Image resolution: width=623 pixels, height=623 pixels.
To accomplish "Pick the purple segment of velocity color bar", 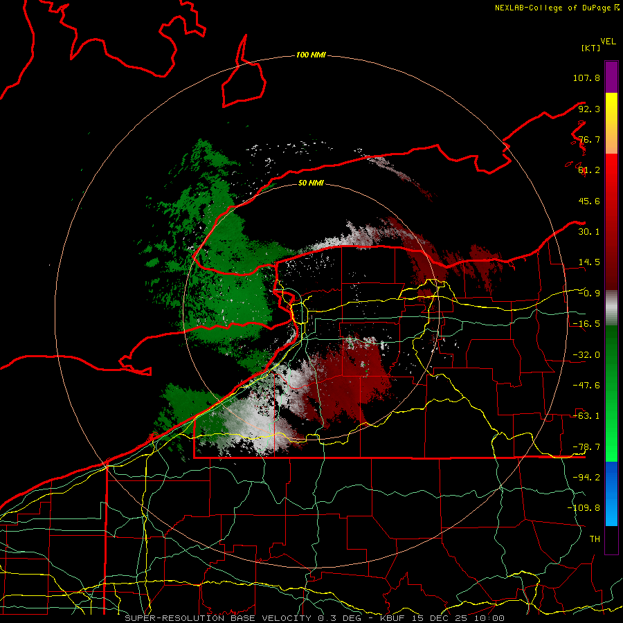I will tap(611, 77).
